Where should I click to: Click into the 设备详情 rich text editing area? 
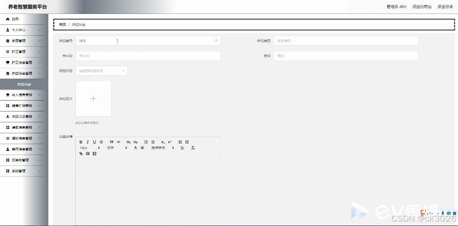(148, 192)
